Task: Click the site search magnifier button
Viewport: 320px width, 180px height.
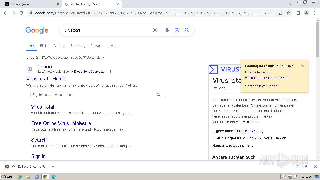Action: click(x=158, y=95)
